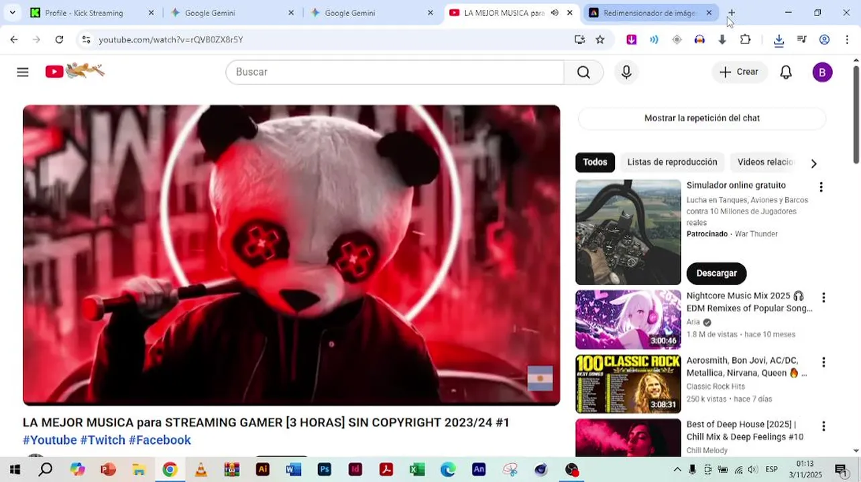Bookmark this page with the star icon
The image size is (861, 482).
(x=600, y=39)
